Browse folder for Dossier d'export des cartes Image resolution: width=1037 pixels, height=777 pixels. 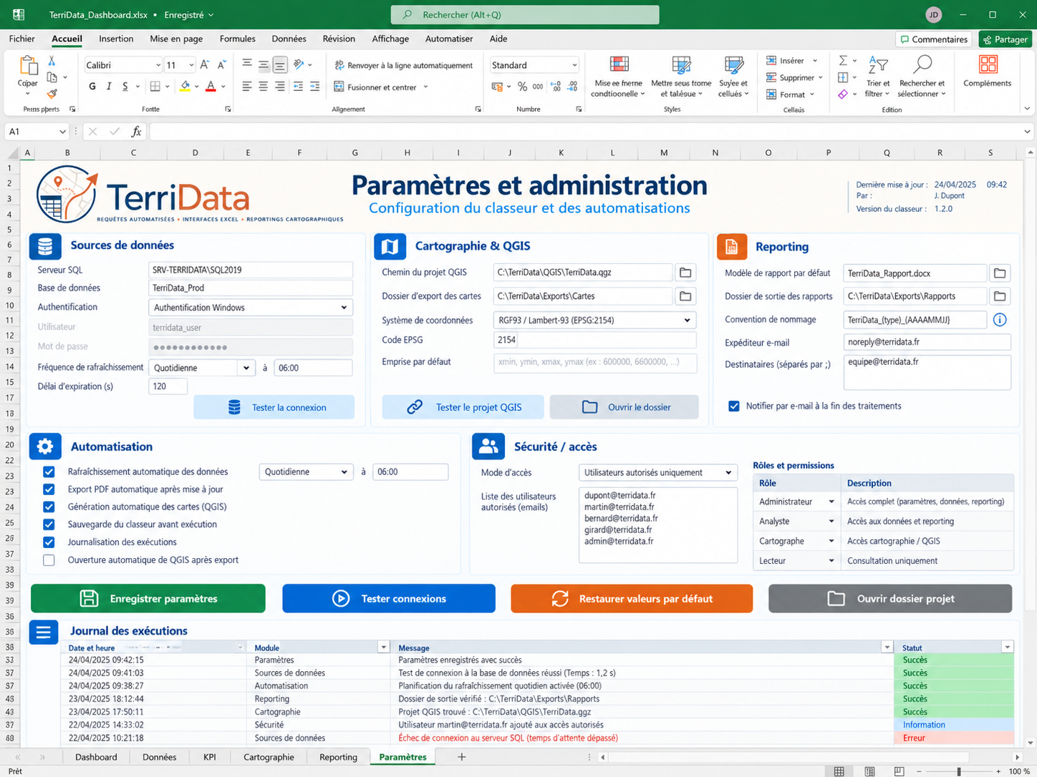click(685, 296)
